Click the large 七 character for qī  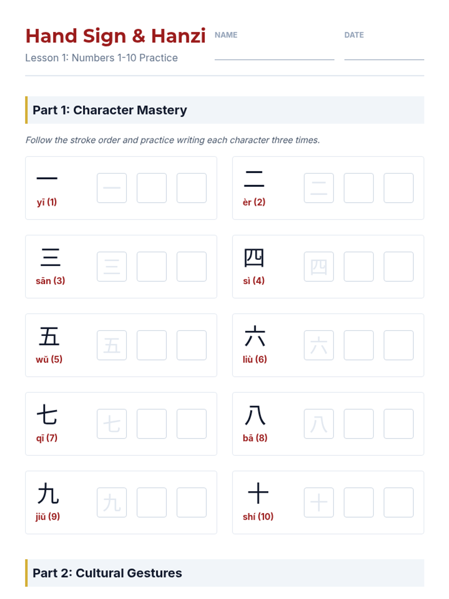[x=47, y=415]
